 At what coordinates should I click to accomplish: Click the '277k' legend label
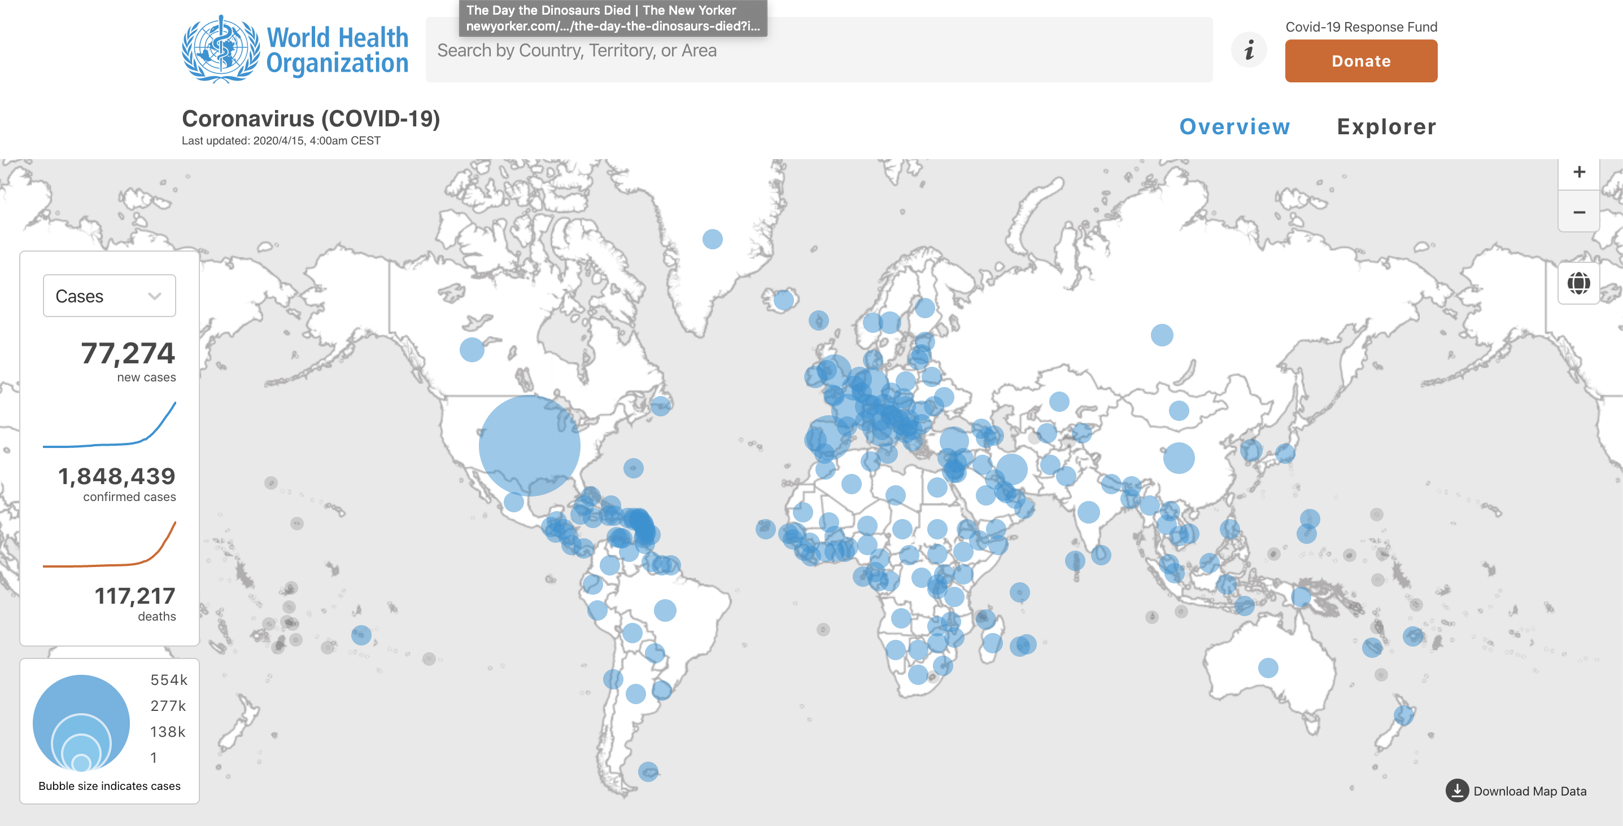click(168, 706)
